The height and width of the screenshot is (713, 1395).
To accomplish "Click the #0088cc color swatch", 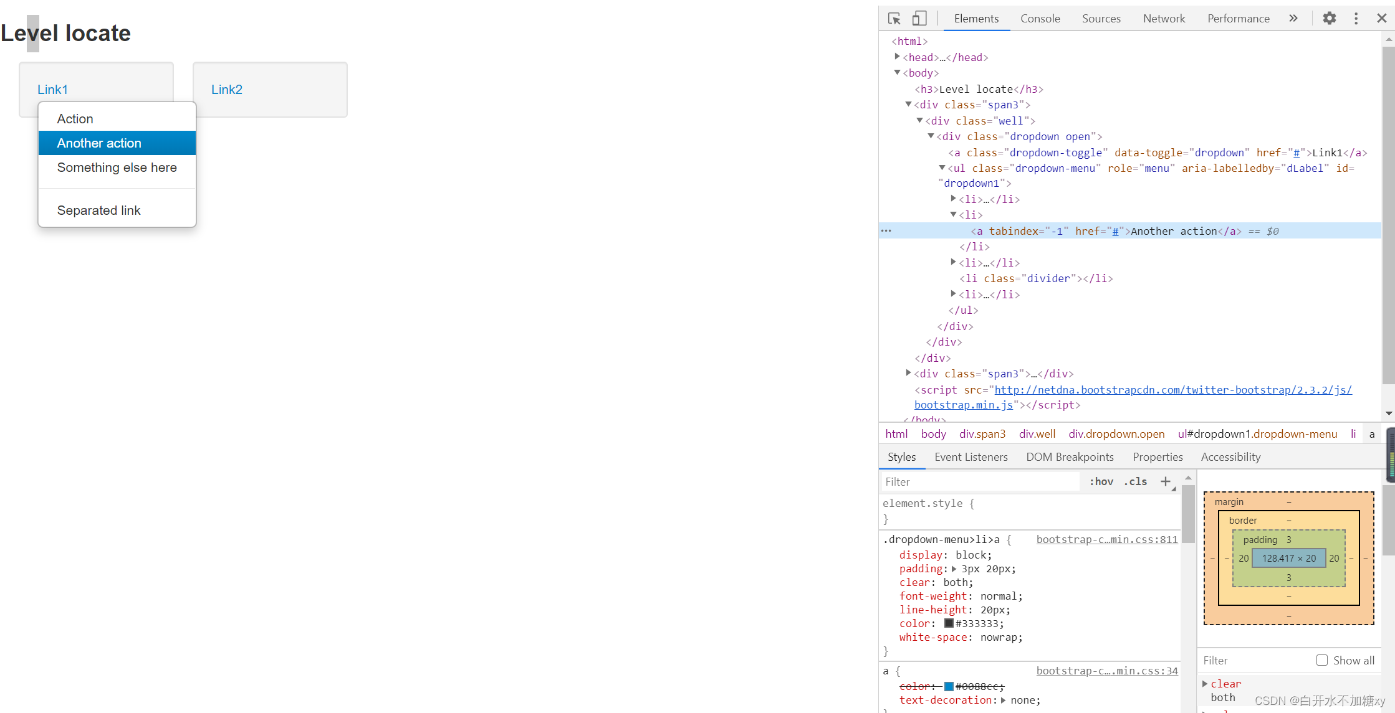I will click(949, 686).
